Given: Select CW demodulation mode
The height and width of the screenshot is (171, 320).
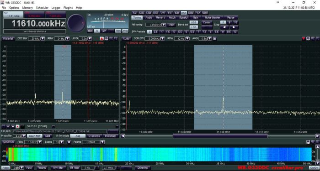Looking at the screenshot, I should click(x=162, y=13).
